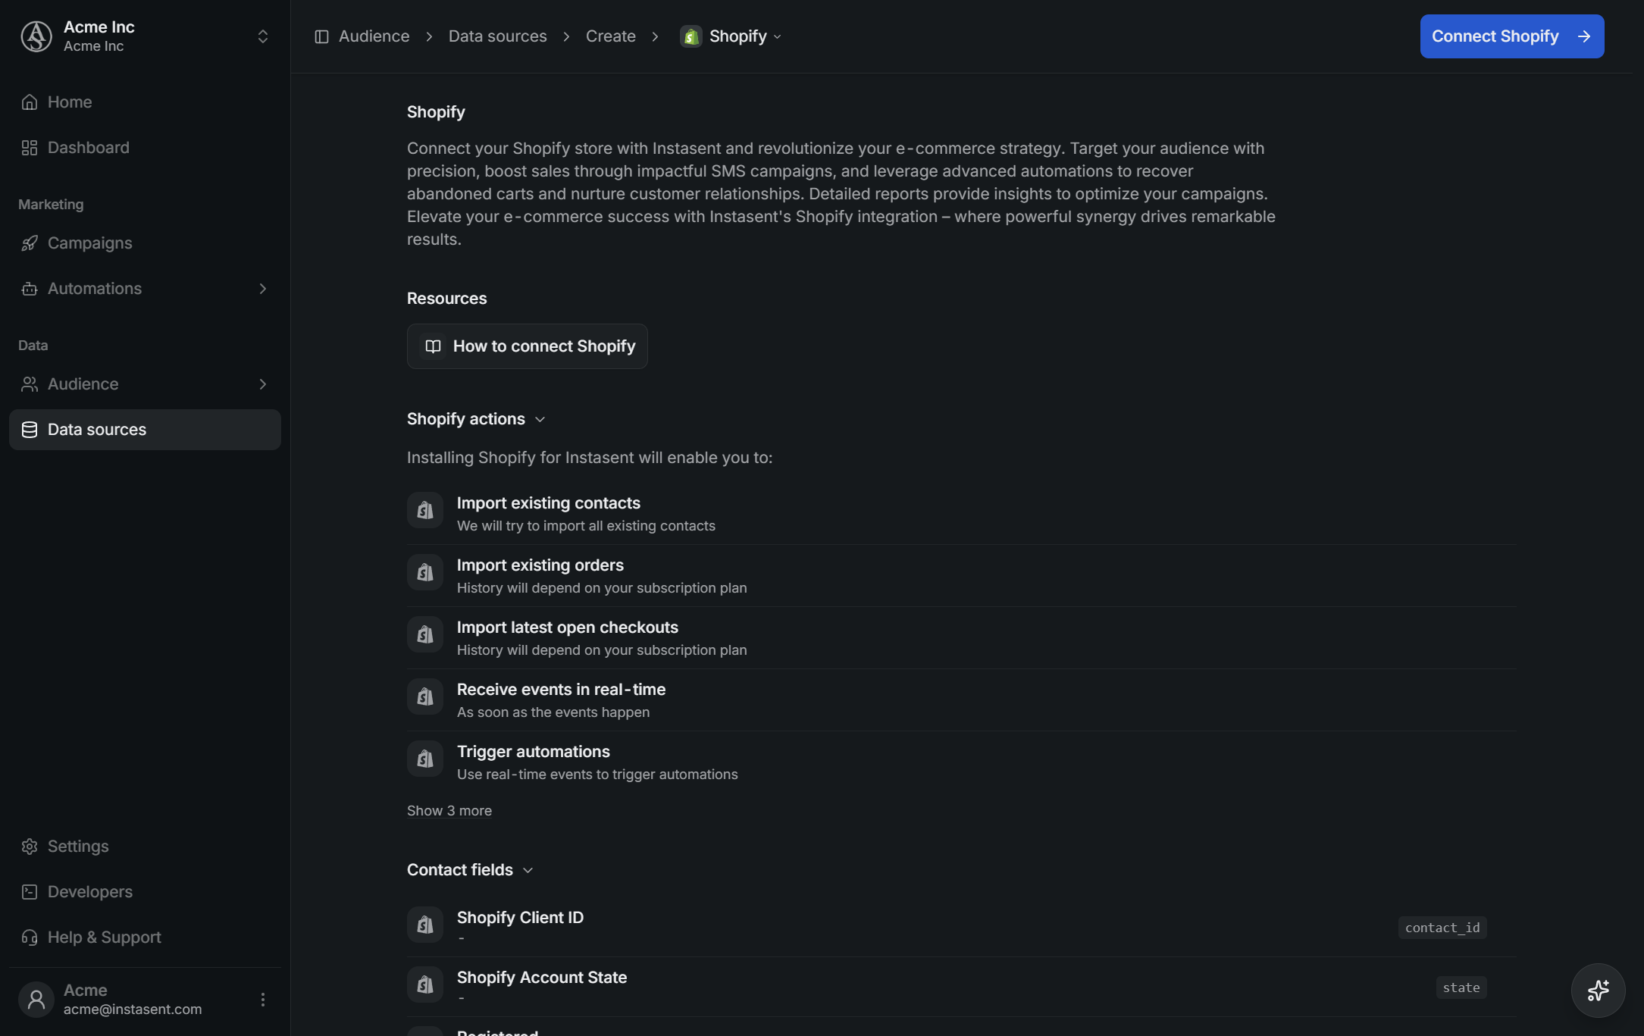Click the Acme Inc logo icon

tap(36, 36)
